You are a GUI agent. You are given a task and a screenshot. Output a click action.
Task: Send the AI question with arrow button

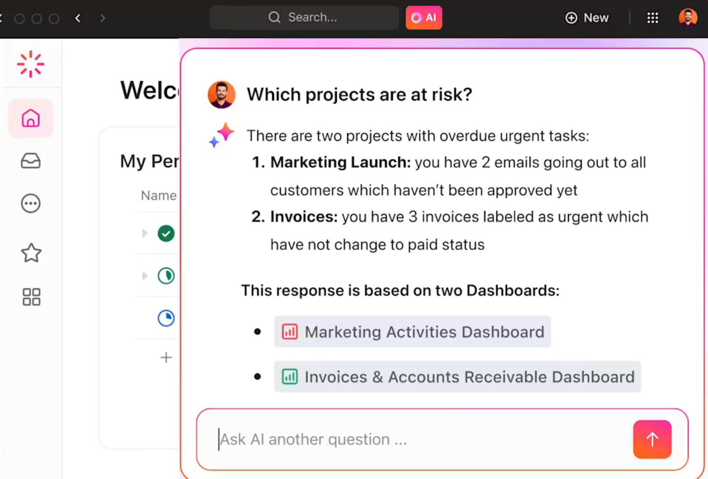click(x=652, y=439)
